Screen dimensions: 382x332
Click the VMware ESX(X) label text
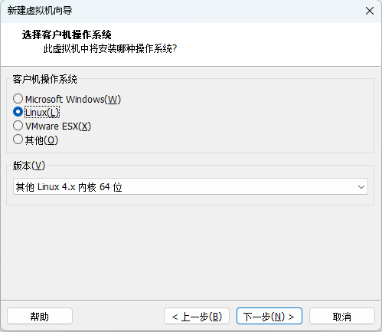pyautogui.click(x=58, y=127)
